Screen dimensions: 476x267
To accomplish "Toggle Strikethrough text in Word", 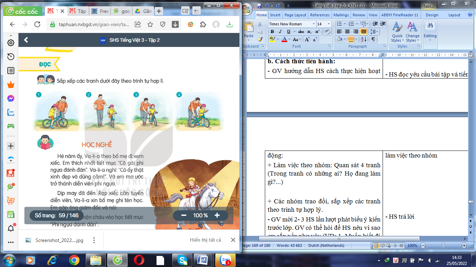I will click(x=301, y=32).
